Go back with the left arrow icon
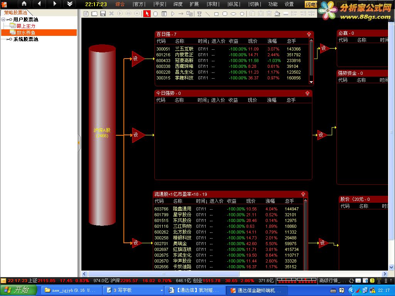 (x=39, y=4)
